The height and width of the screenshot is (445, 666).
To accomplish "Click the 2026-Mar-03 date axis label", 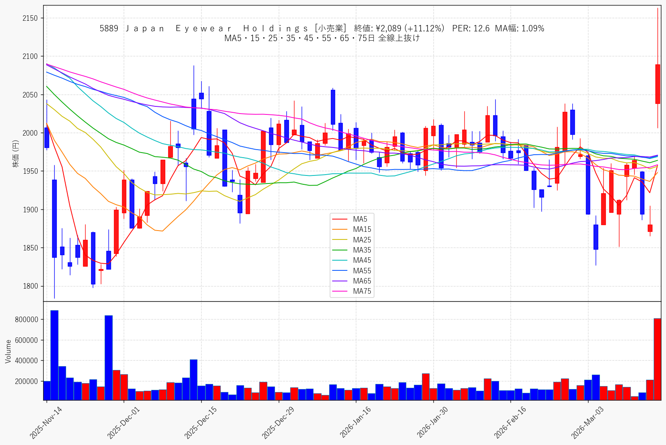I will [x=587, y=422].
